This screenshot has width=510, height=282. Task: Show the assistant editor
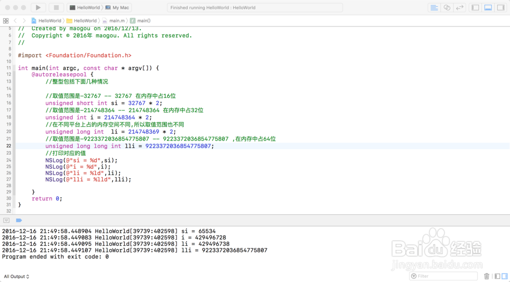(447, 8)
